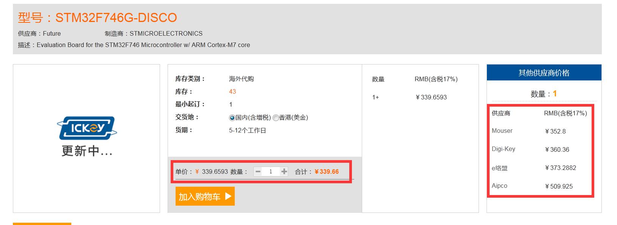Click the stock value 43
This screenshot has height=225, width=617.
point(232,91)
